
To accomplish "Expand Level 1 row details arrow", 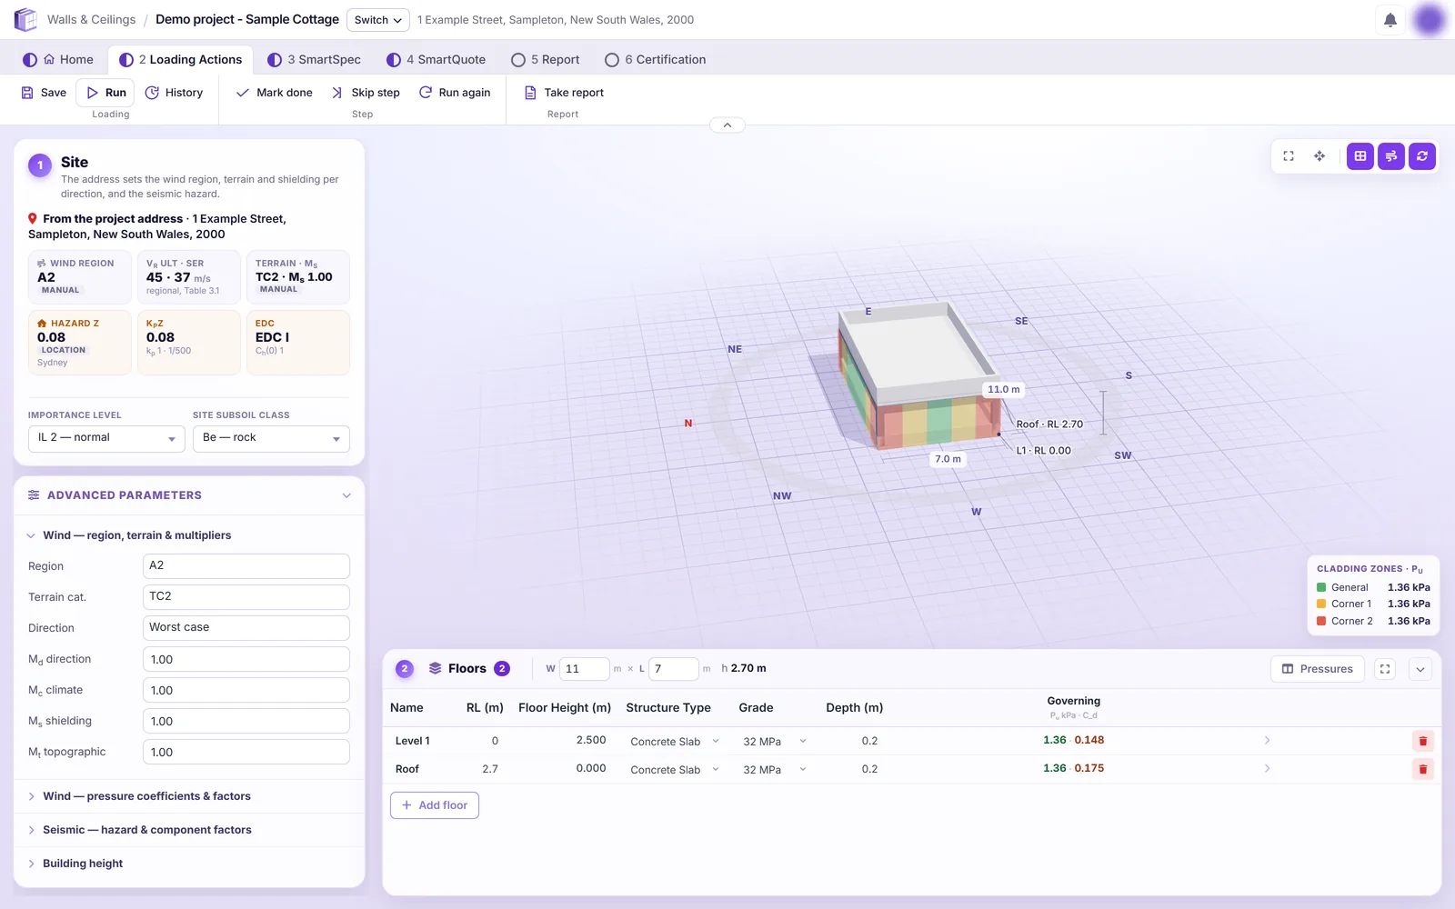I will coord(1267,741).
